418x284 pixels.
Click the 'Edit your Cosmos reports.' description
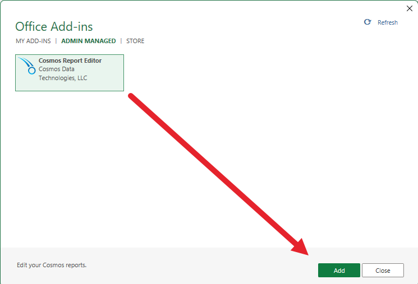click(52, 265)
